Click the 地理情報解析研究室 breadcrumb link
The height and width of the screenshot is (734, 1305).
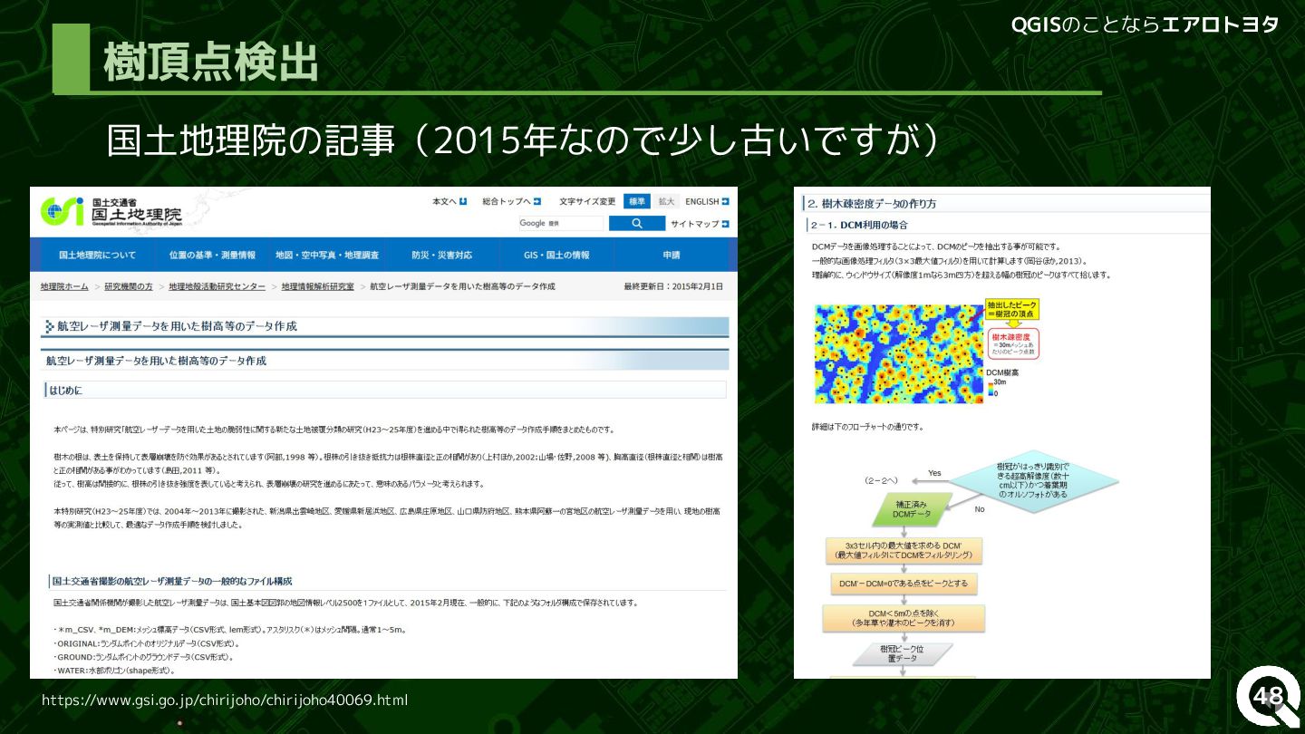click(x=317, y=285)
